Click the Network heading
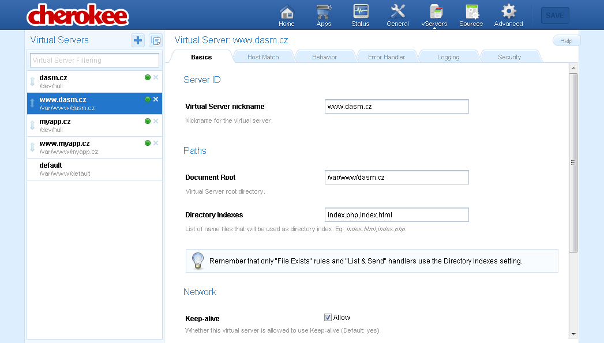604x343 pixels. tap(200, 292)
